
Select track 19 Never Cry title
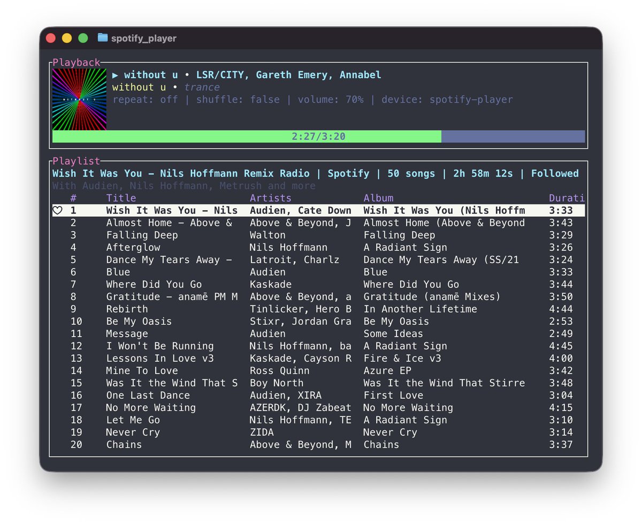pos(133,432)
